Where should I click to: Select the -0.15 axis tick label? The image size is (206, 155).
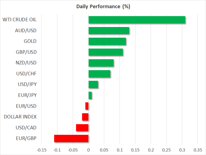pos(41,150)
